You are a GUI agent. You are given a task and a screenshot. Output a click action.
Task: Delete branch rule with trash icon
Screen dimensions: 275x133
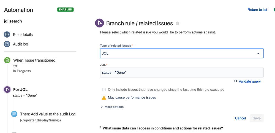(178, 23)
